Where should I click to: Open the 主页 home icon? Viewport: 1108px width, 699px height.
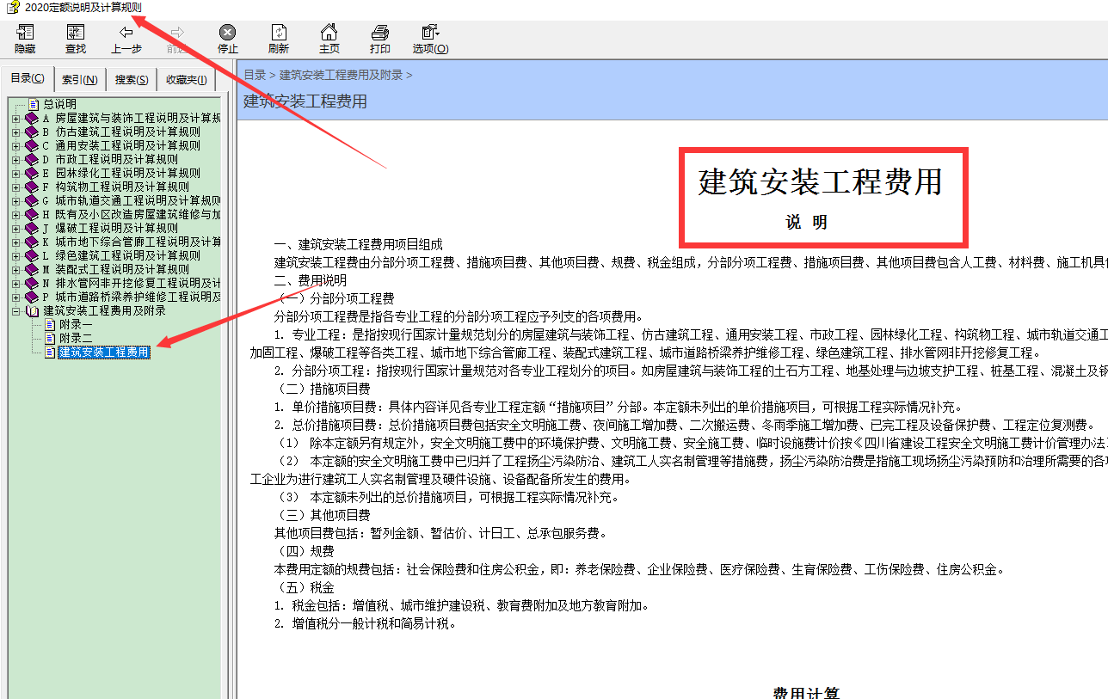pyautogui.click(x=329, y=33)
